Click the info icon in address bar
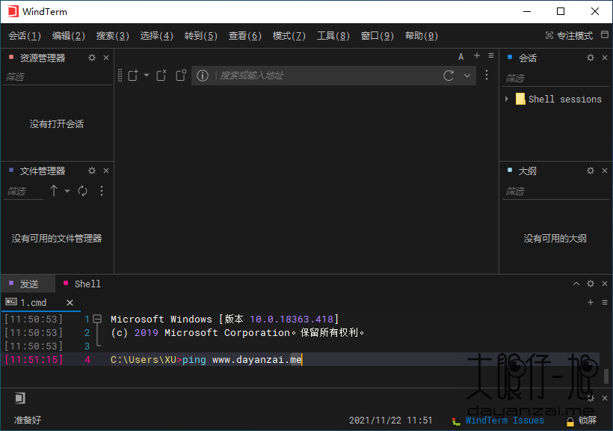613x431 pixels. (202, 75)
